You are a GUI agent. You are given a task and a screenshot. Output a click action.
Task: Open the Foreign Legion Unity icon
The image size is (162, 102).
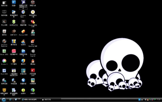point(33,53)
